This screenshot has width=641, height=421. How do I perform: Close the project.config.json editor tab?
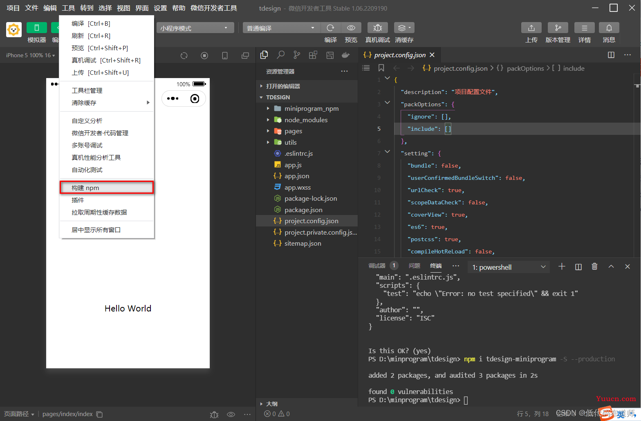(432, 55)
